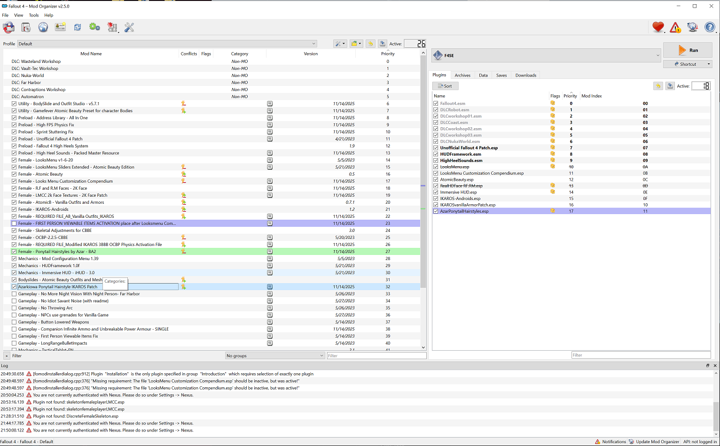This screenshot has height=446, width=720.
Task: Sort mods by Mod Name header
Action: click(91, 54)
